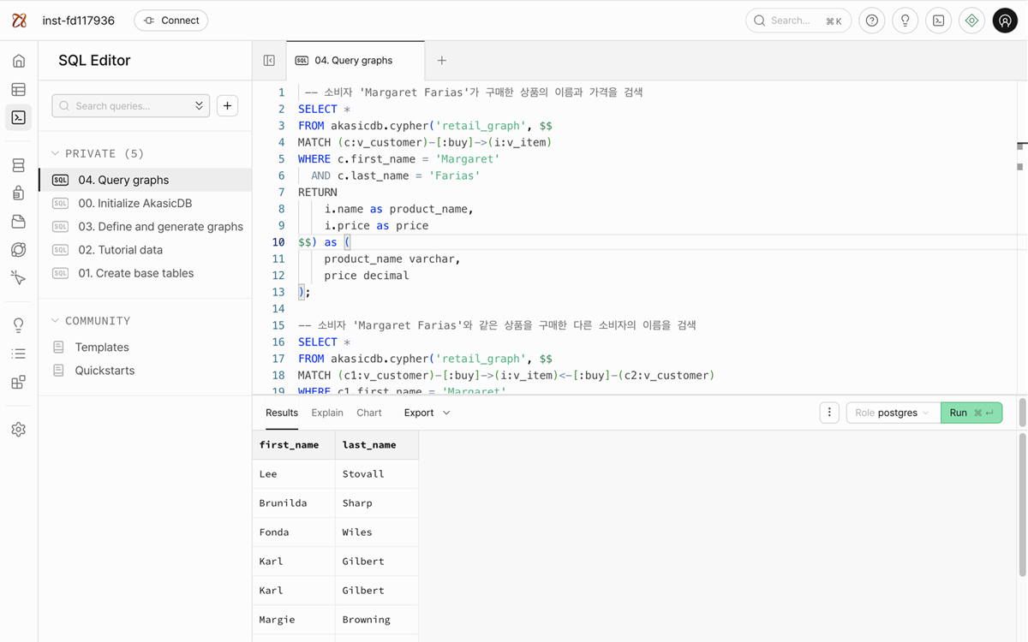Open the Help question mark icon
Screen dimensions: 1028x642
point(872,21)
